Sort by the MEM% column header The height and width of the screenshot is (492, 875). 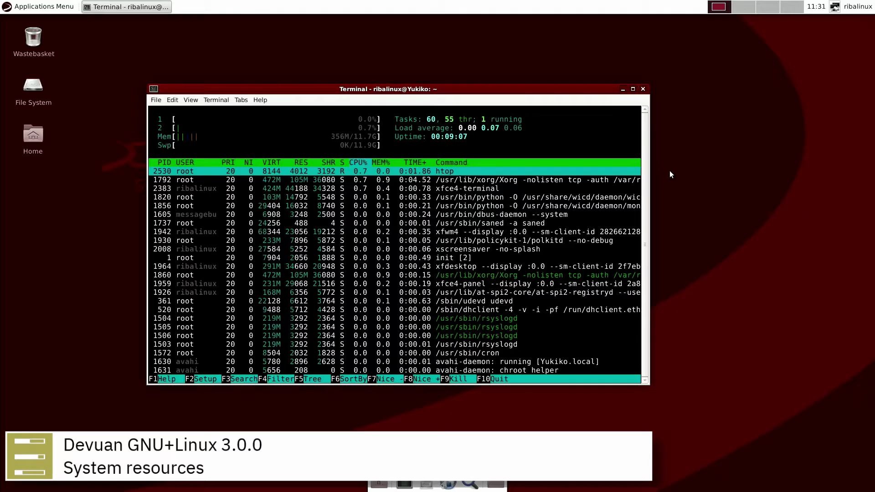coord(381,163)
